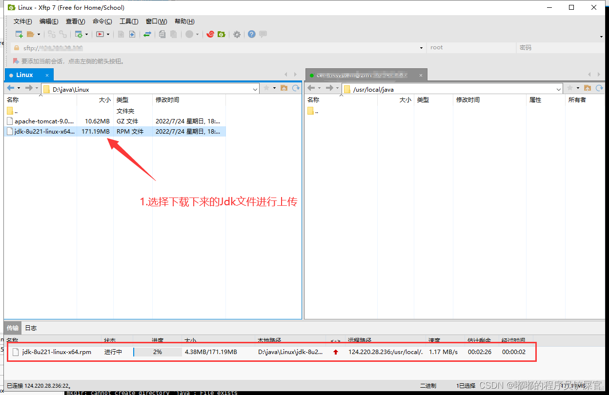Expand the /usr/local/java path dropdown
The height and width of the screenshot is (395, 609).
559,89
